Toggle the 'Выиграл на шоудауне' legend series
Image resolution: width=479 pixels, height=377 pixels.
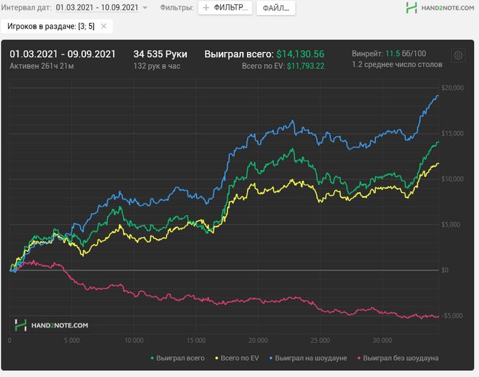[x=308, y=358]
